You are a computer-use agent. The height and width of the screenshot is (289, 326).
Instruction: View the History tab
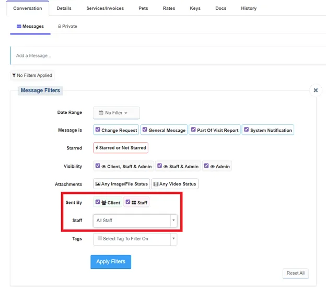click(249, 8)
